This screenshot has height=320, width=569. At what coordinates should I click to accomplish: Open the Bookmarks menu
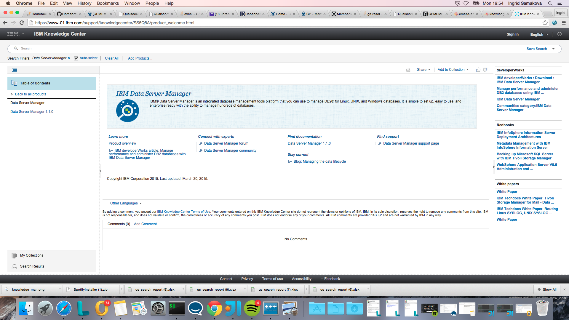(108, 3)
